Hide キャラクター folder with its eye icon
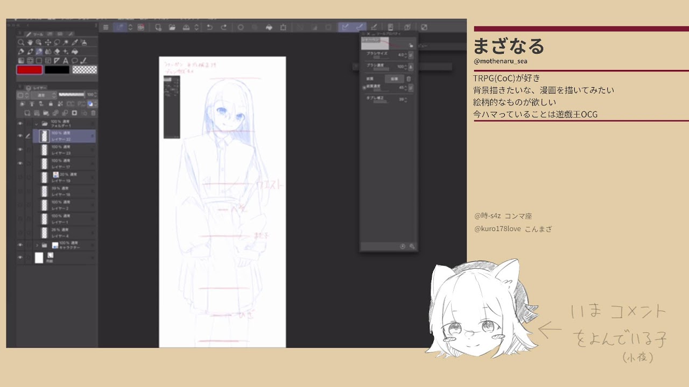Image resolution: width=689 pixels, height=387 pixels. point(20,245)
